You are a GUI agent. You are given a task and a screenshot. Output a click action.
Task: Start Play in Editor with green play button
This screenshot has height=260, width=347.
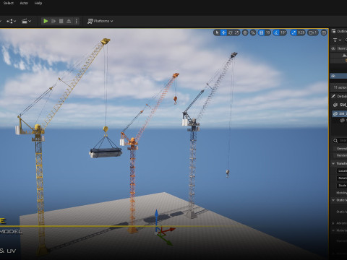(46, 21)
